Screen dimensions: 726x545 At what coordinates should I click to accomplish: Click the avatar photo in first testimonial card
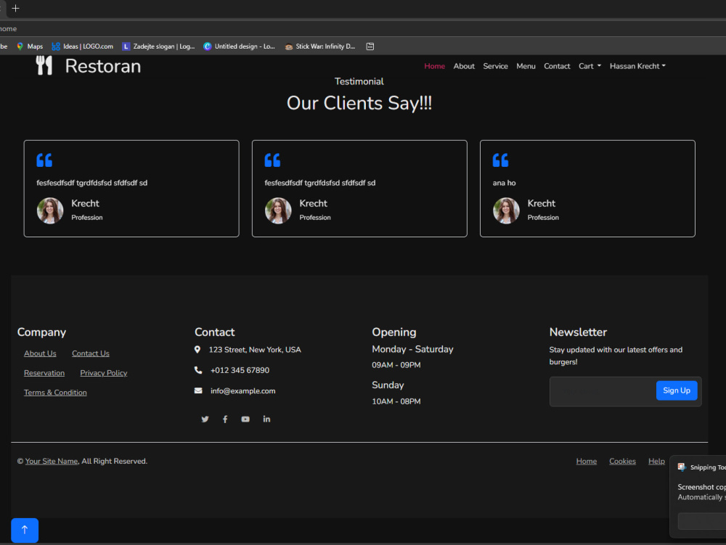50,210
